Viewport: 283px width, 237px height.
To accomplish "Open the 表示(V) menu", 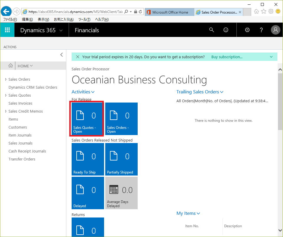I will (43, 20).
